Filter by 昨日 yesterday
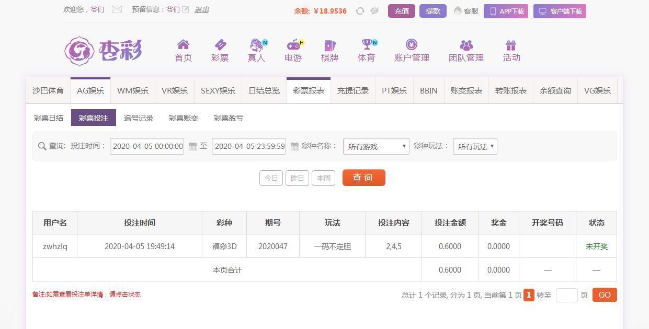This screenshot has width=649, height=329. [297, 178]
